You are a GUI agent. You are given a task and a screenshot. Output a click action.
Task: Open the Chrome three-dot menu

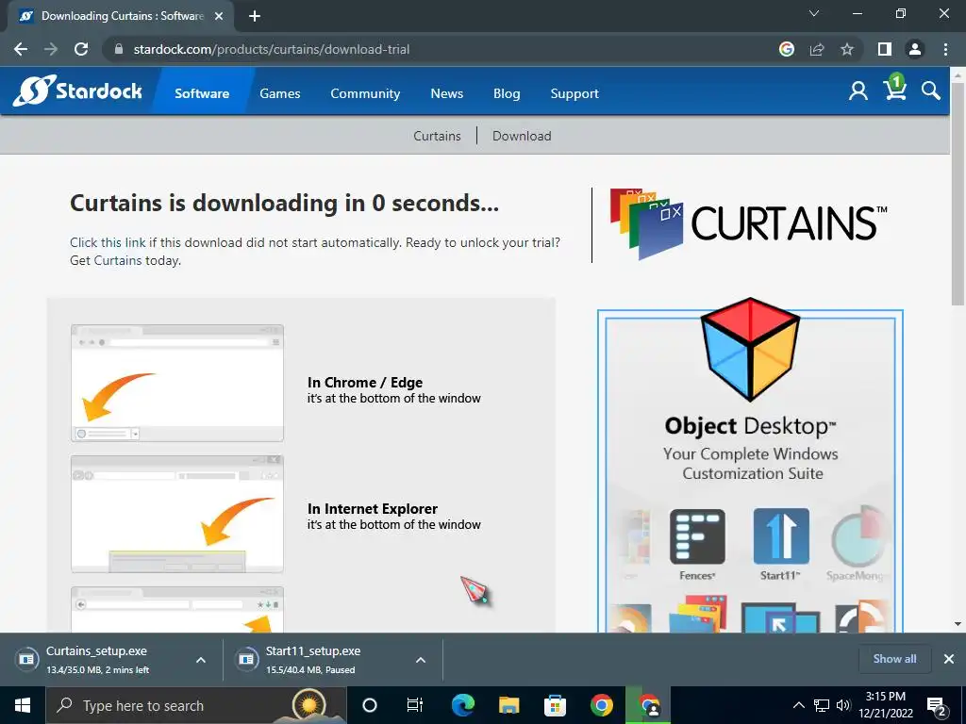945,49
